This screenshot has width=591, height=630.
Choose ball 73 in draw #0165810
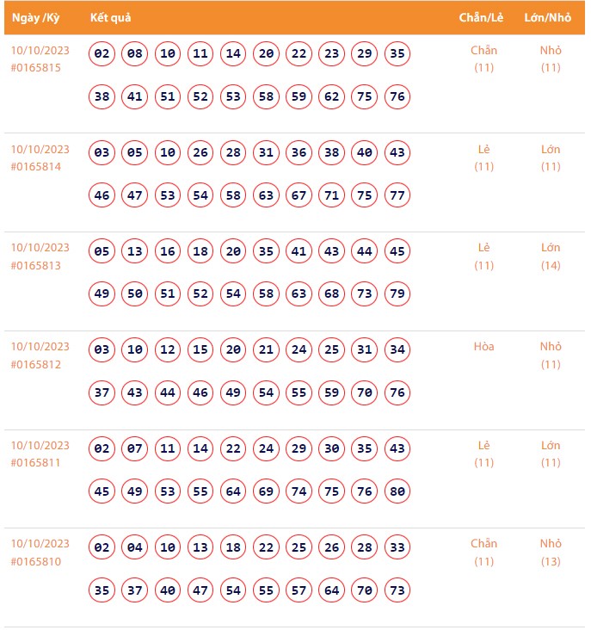(397, 590)
